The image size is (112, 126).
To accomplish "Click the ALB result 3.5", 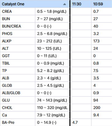I will pyautogui.click(x=96, y=78).
